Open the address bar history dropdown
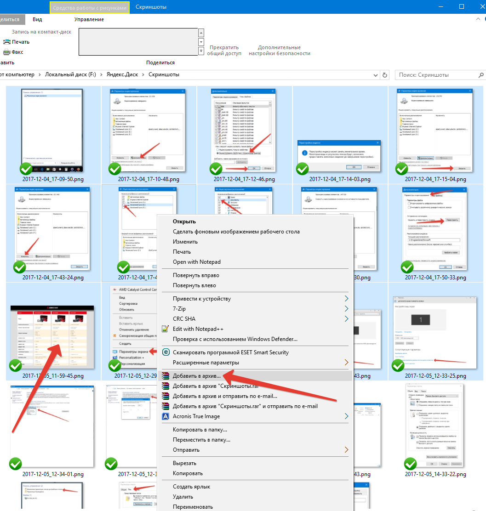Screen dimensions: 486x511 coord(376,75)
